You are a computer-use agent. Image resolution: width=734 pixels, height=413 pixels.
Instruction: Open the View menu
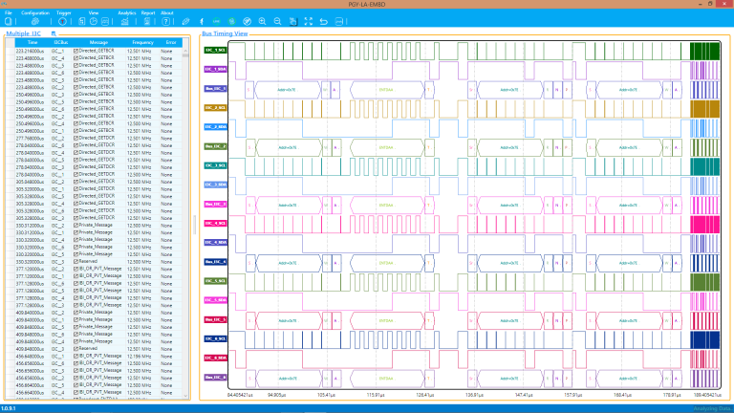click(94, 12)
